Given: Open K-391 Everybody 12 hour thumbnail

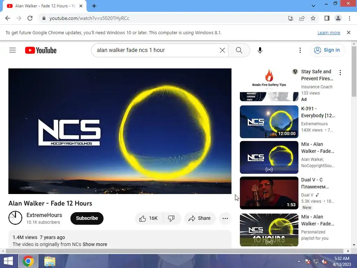Looking at the screenshot, I should pos(269,122).
